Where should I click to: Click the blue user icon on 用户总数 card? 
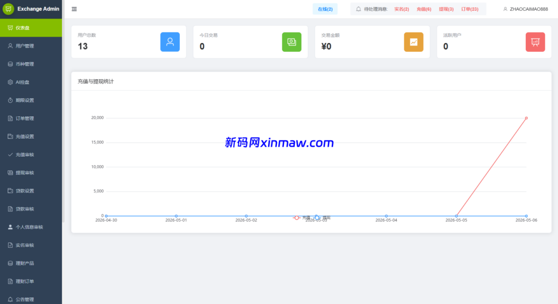tap(170, 41)
